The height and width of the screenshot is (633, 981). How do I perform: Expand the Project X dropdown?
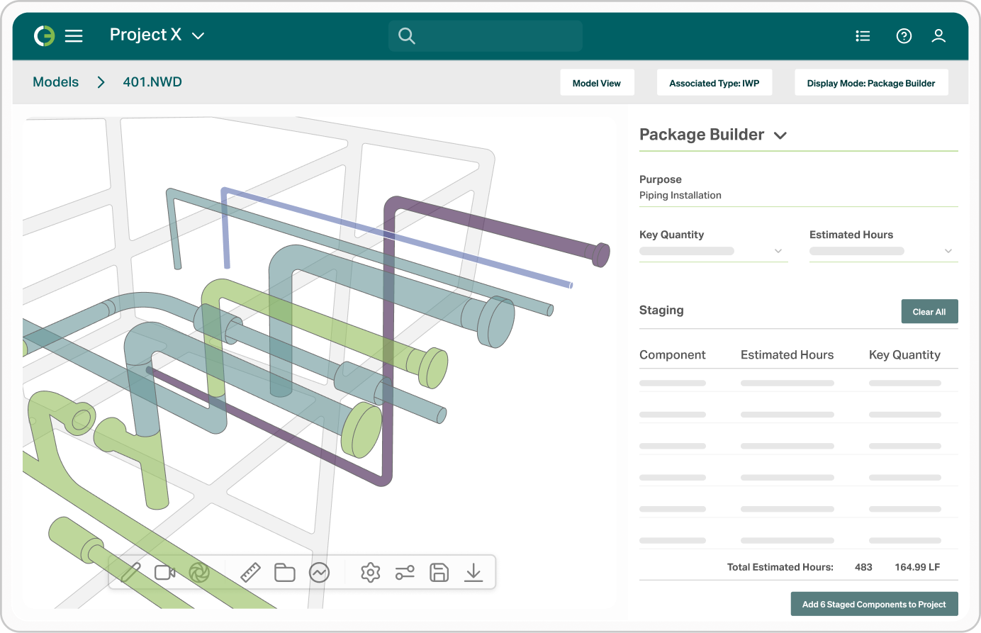tap(198, 35)
